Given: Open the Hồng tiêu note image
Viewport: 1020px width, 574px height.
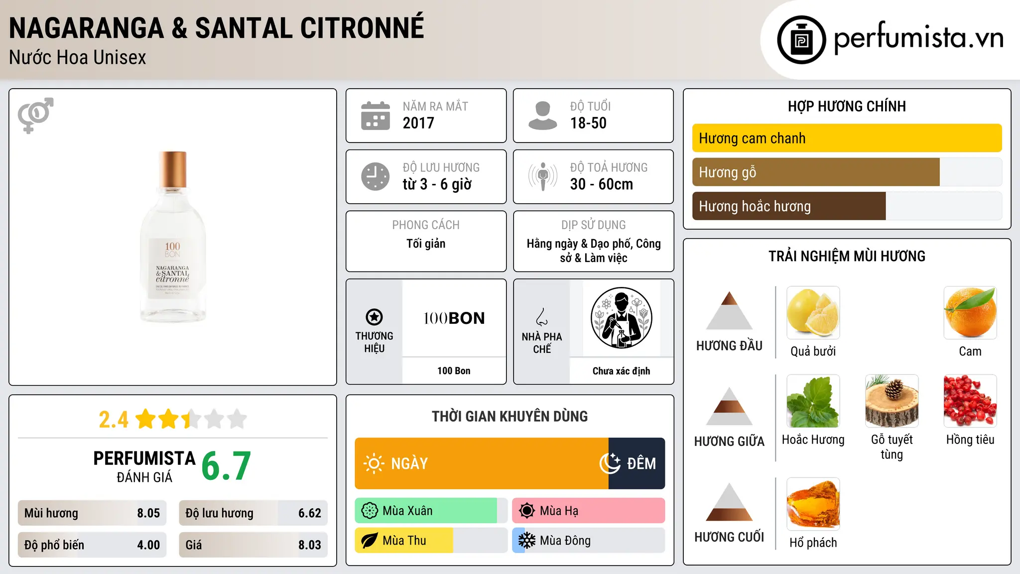Looking at the screenshot, I should click(970, 401).
